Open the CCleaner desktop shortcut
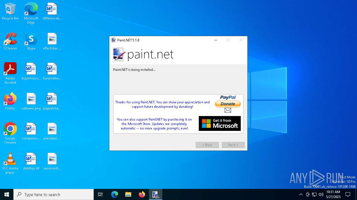This screenshot has height=200, width=357. (10, 42)
